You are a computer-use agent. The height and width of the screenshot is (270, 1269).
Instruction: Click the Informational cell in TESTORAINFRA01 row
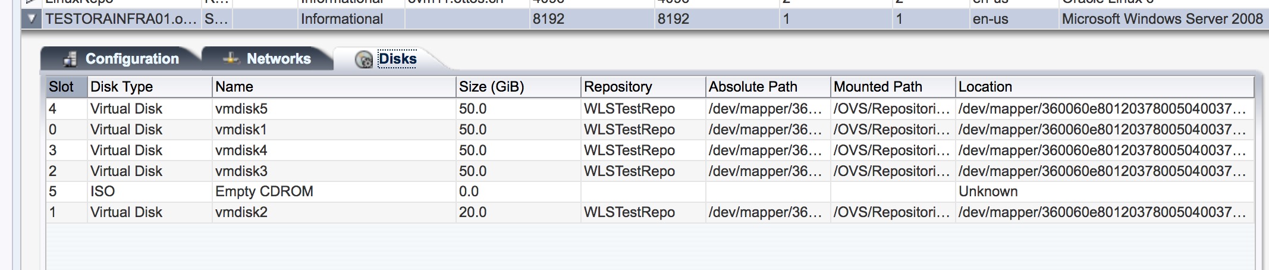pos(351,19)
